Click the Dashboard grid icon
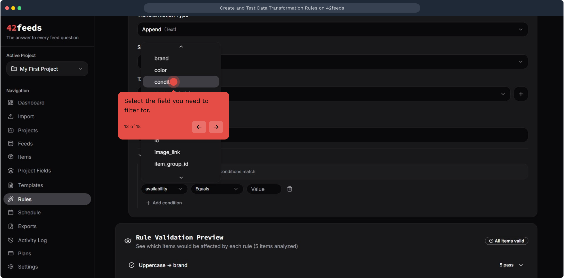Screen dimensions: 564x278 tap(11, 103)
